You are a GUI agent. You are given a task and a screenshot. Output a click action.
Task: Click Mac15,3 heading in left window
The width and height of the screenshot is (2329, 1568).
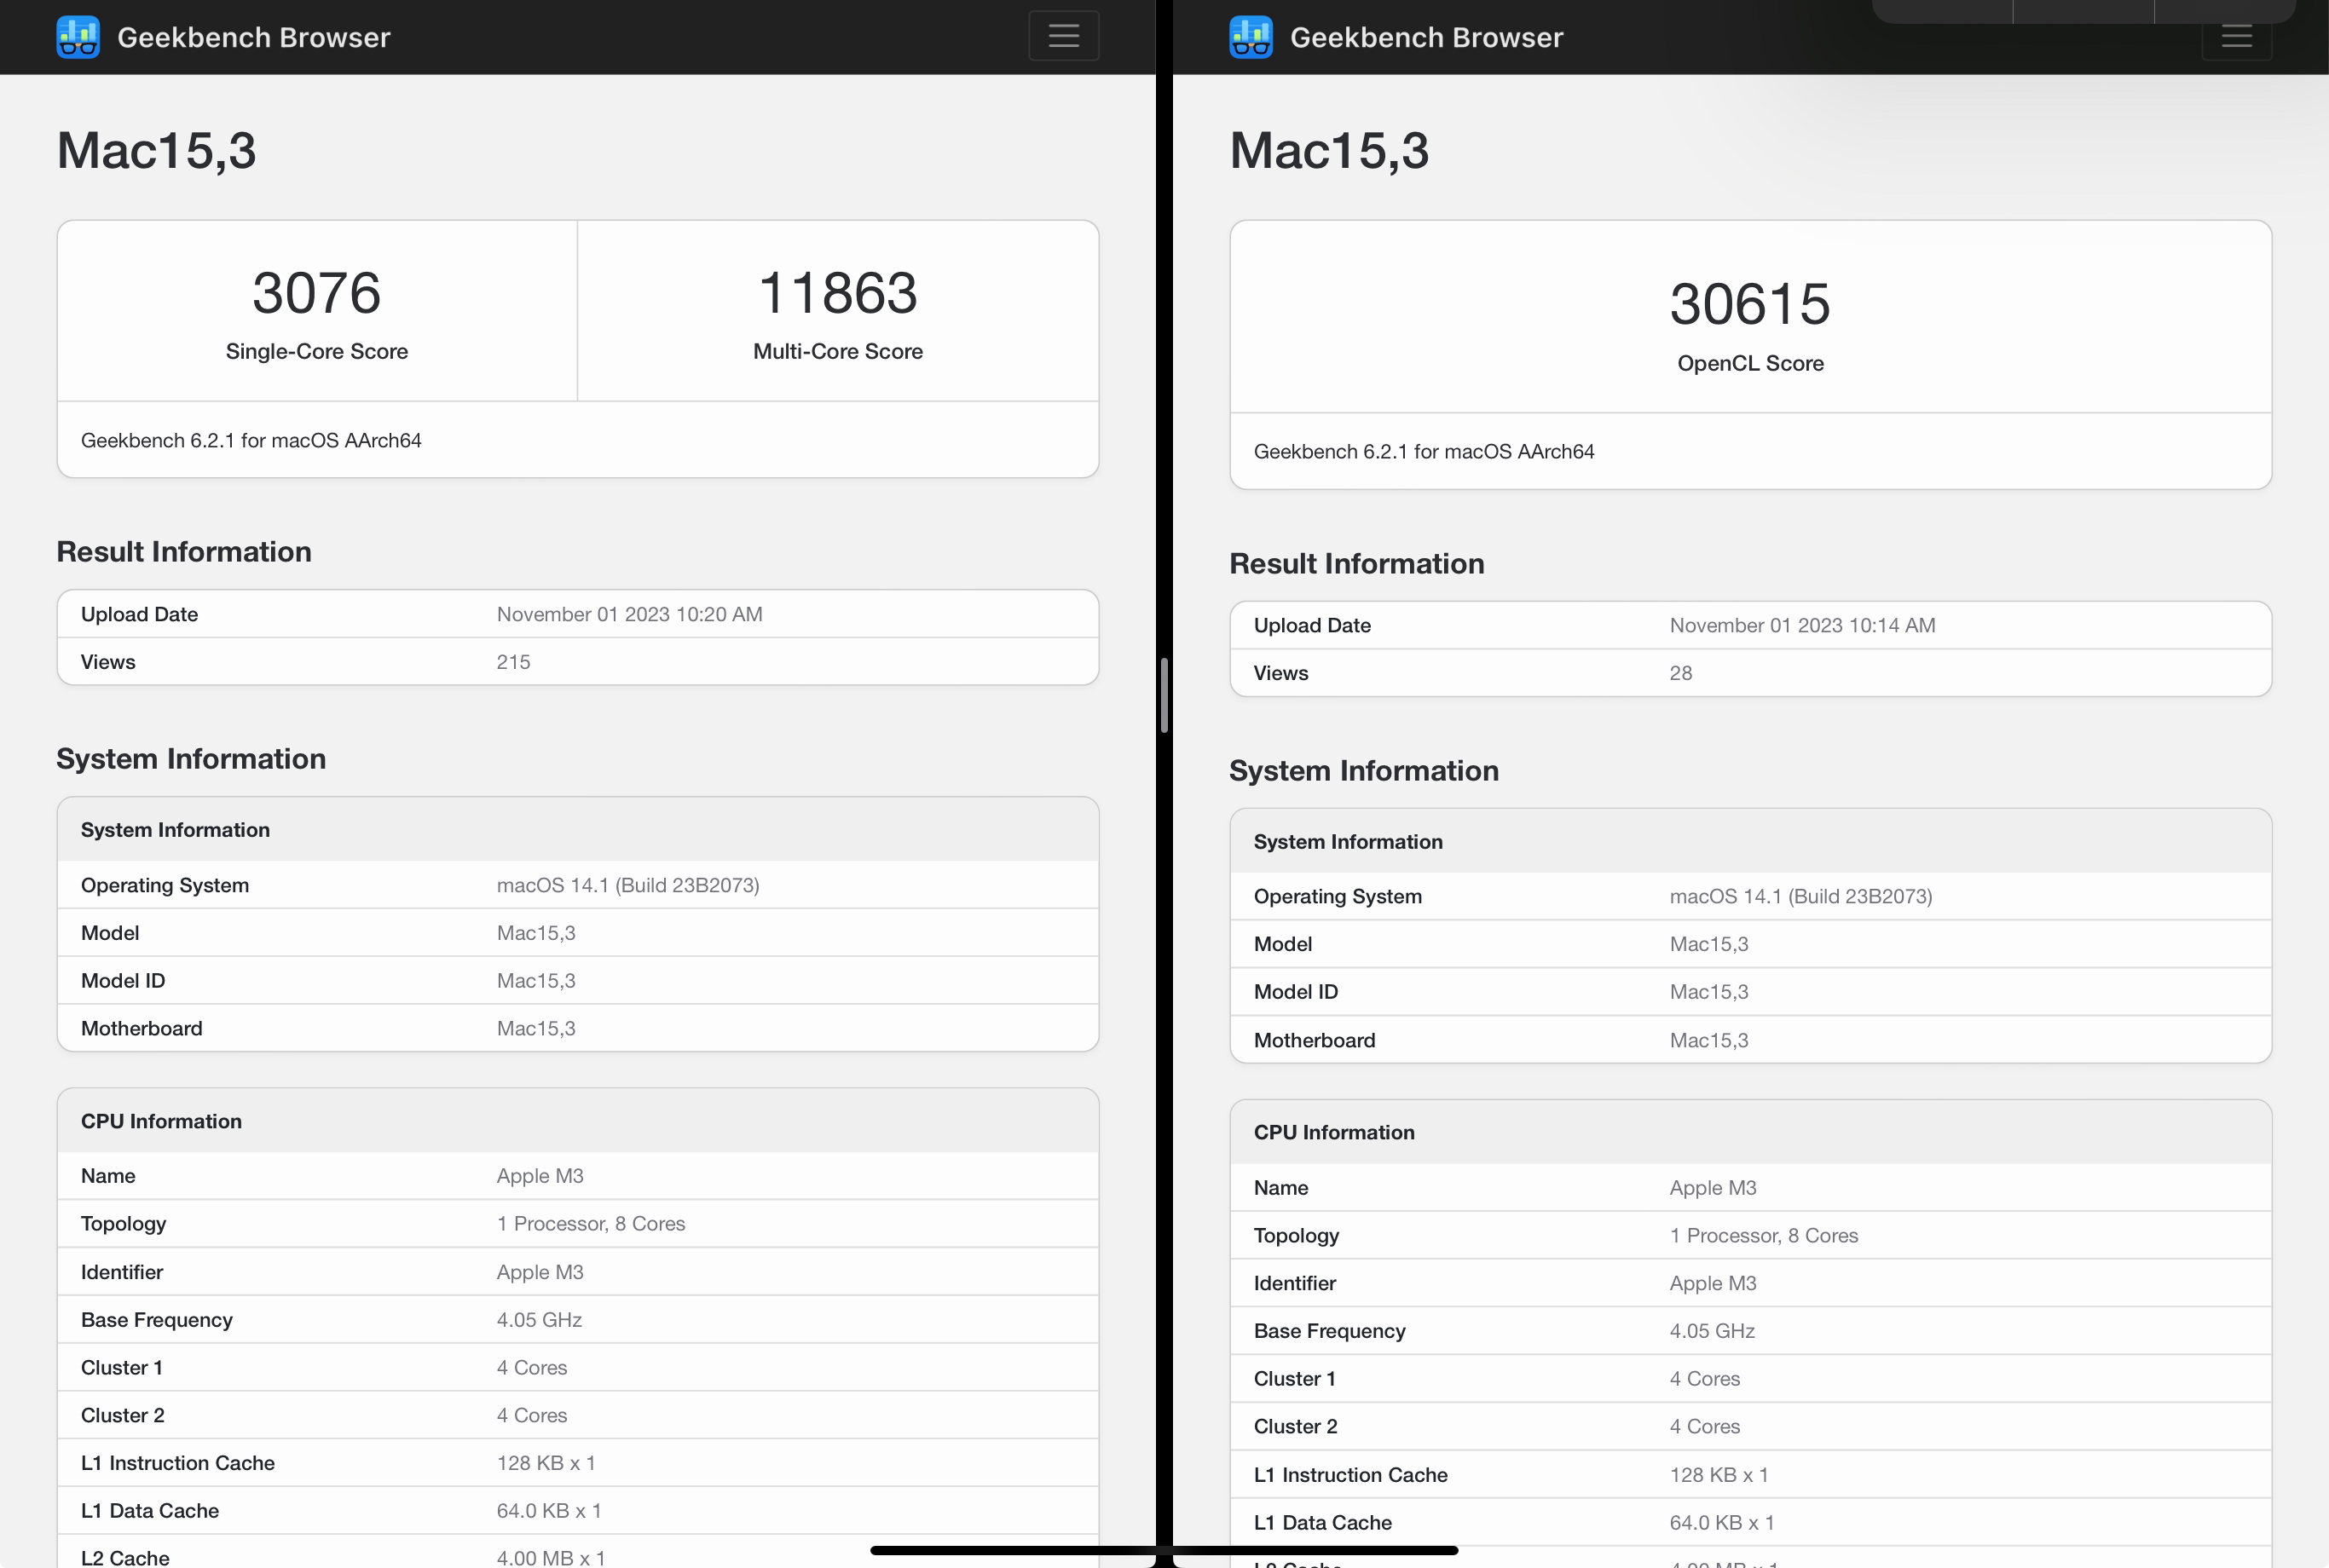tap(156, 150)
